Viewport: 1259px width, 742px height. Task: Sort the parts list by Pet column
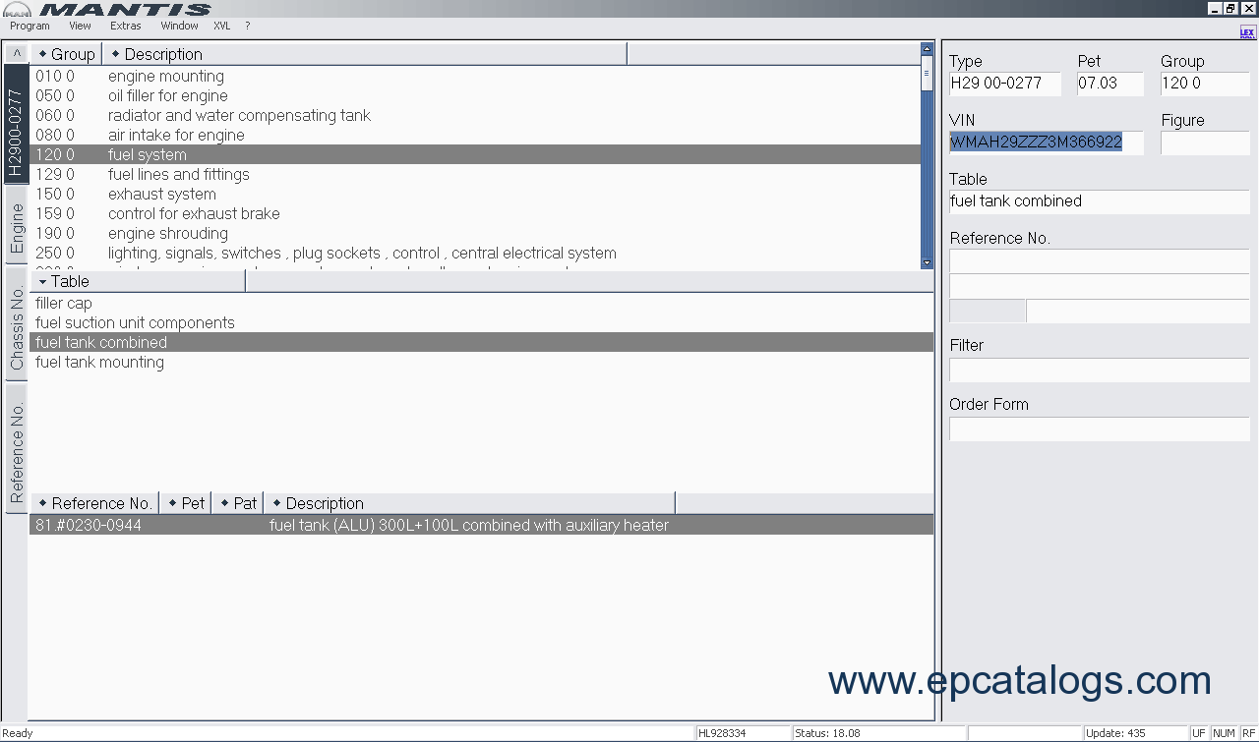(x=186, y=503)
